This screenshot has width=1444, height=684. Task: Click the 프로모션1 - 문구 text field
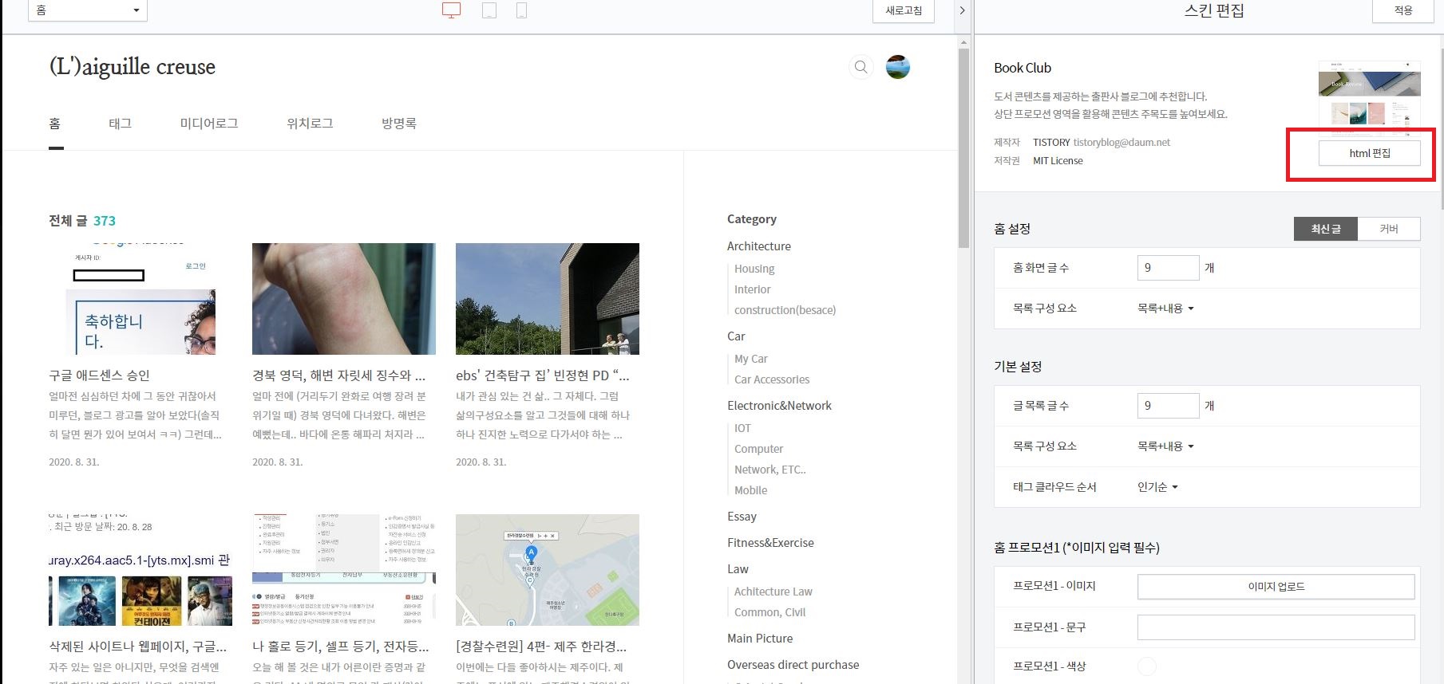pos(1276,627)
